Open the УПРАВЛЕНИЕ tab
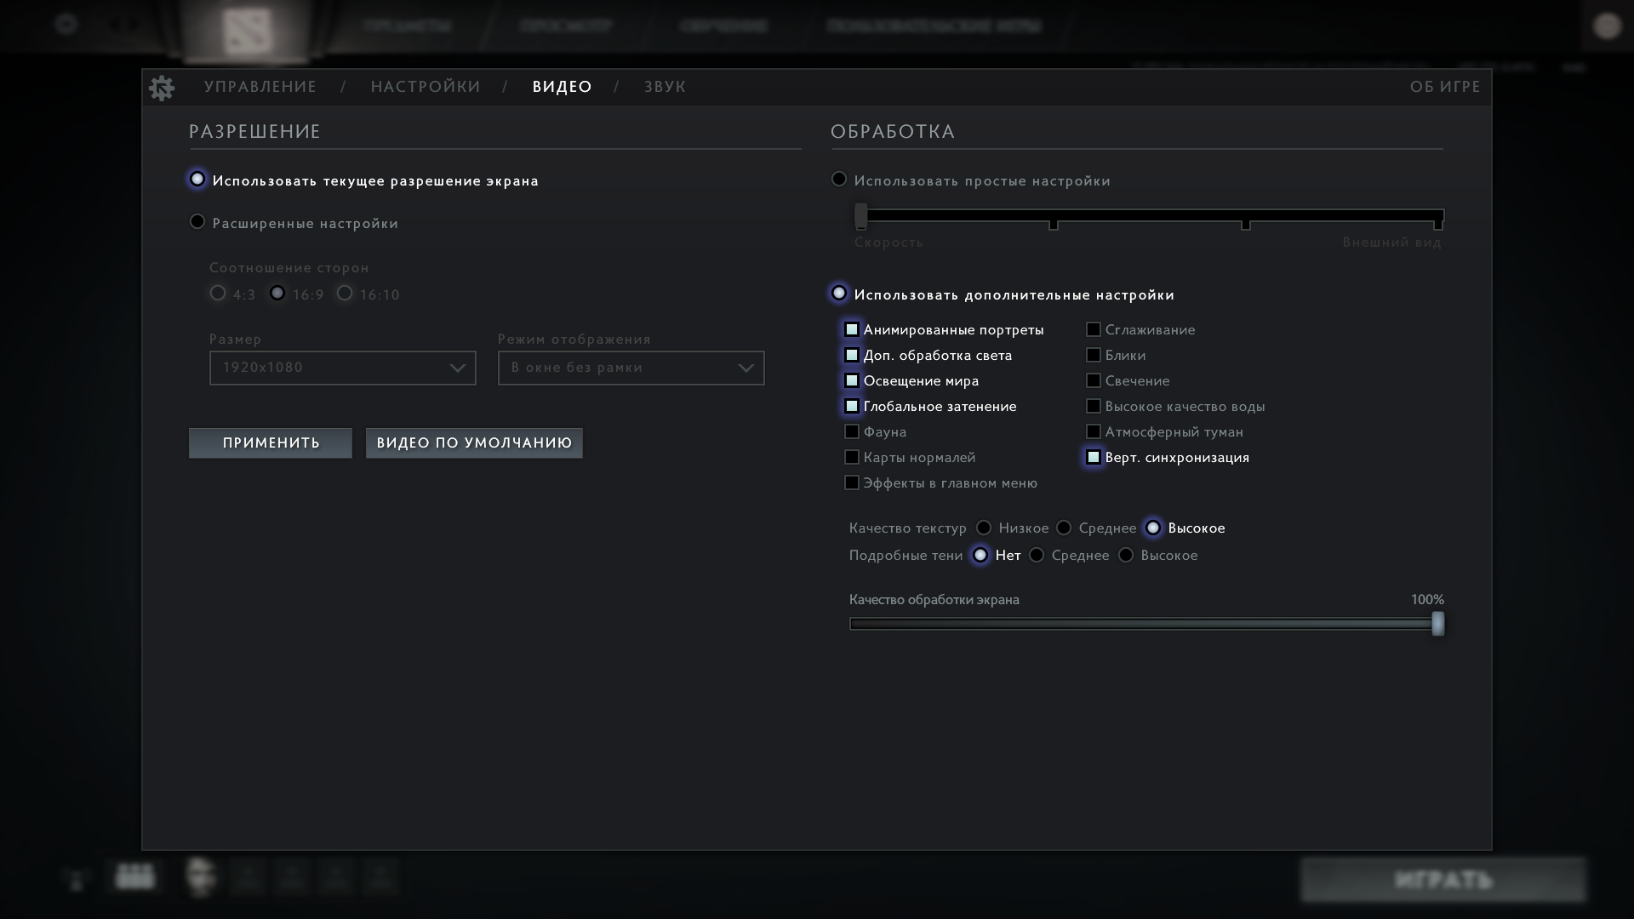Image resolution: width=1634 pixels, height=919 pixels. pos(260,87)
